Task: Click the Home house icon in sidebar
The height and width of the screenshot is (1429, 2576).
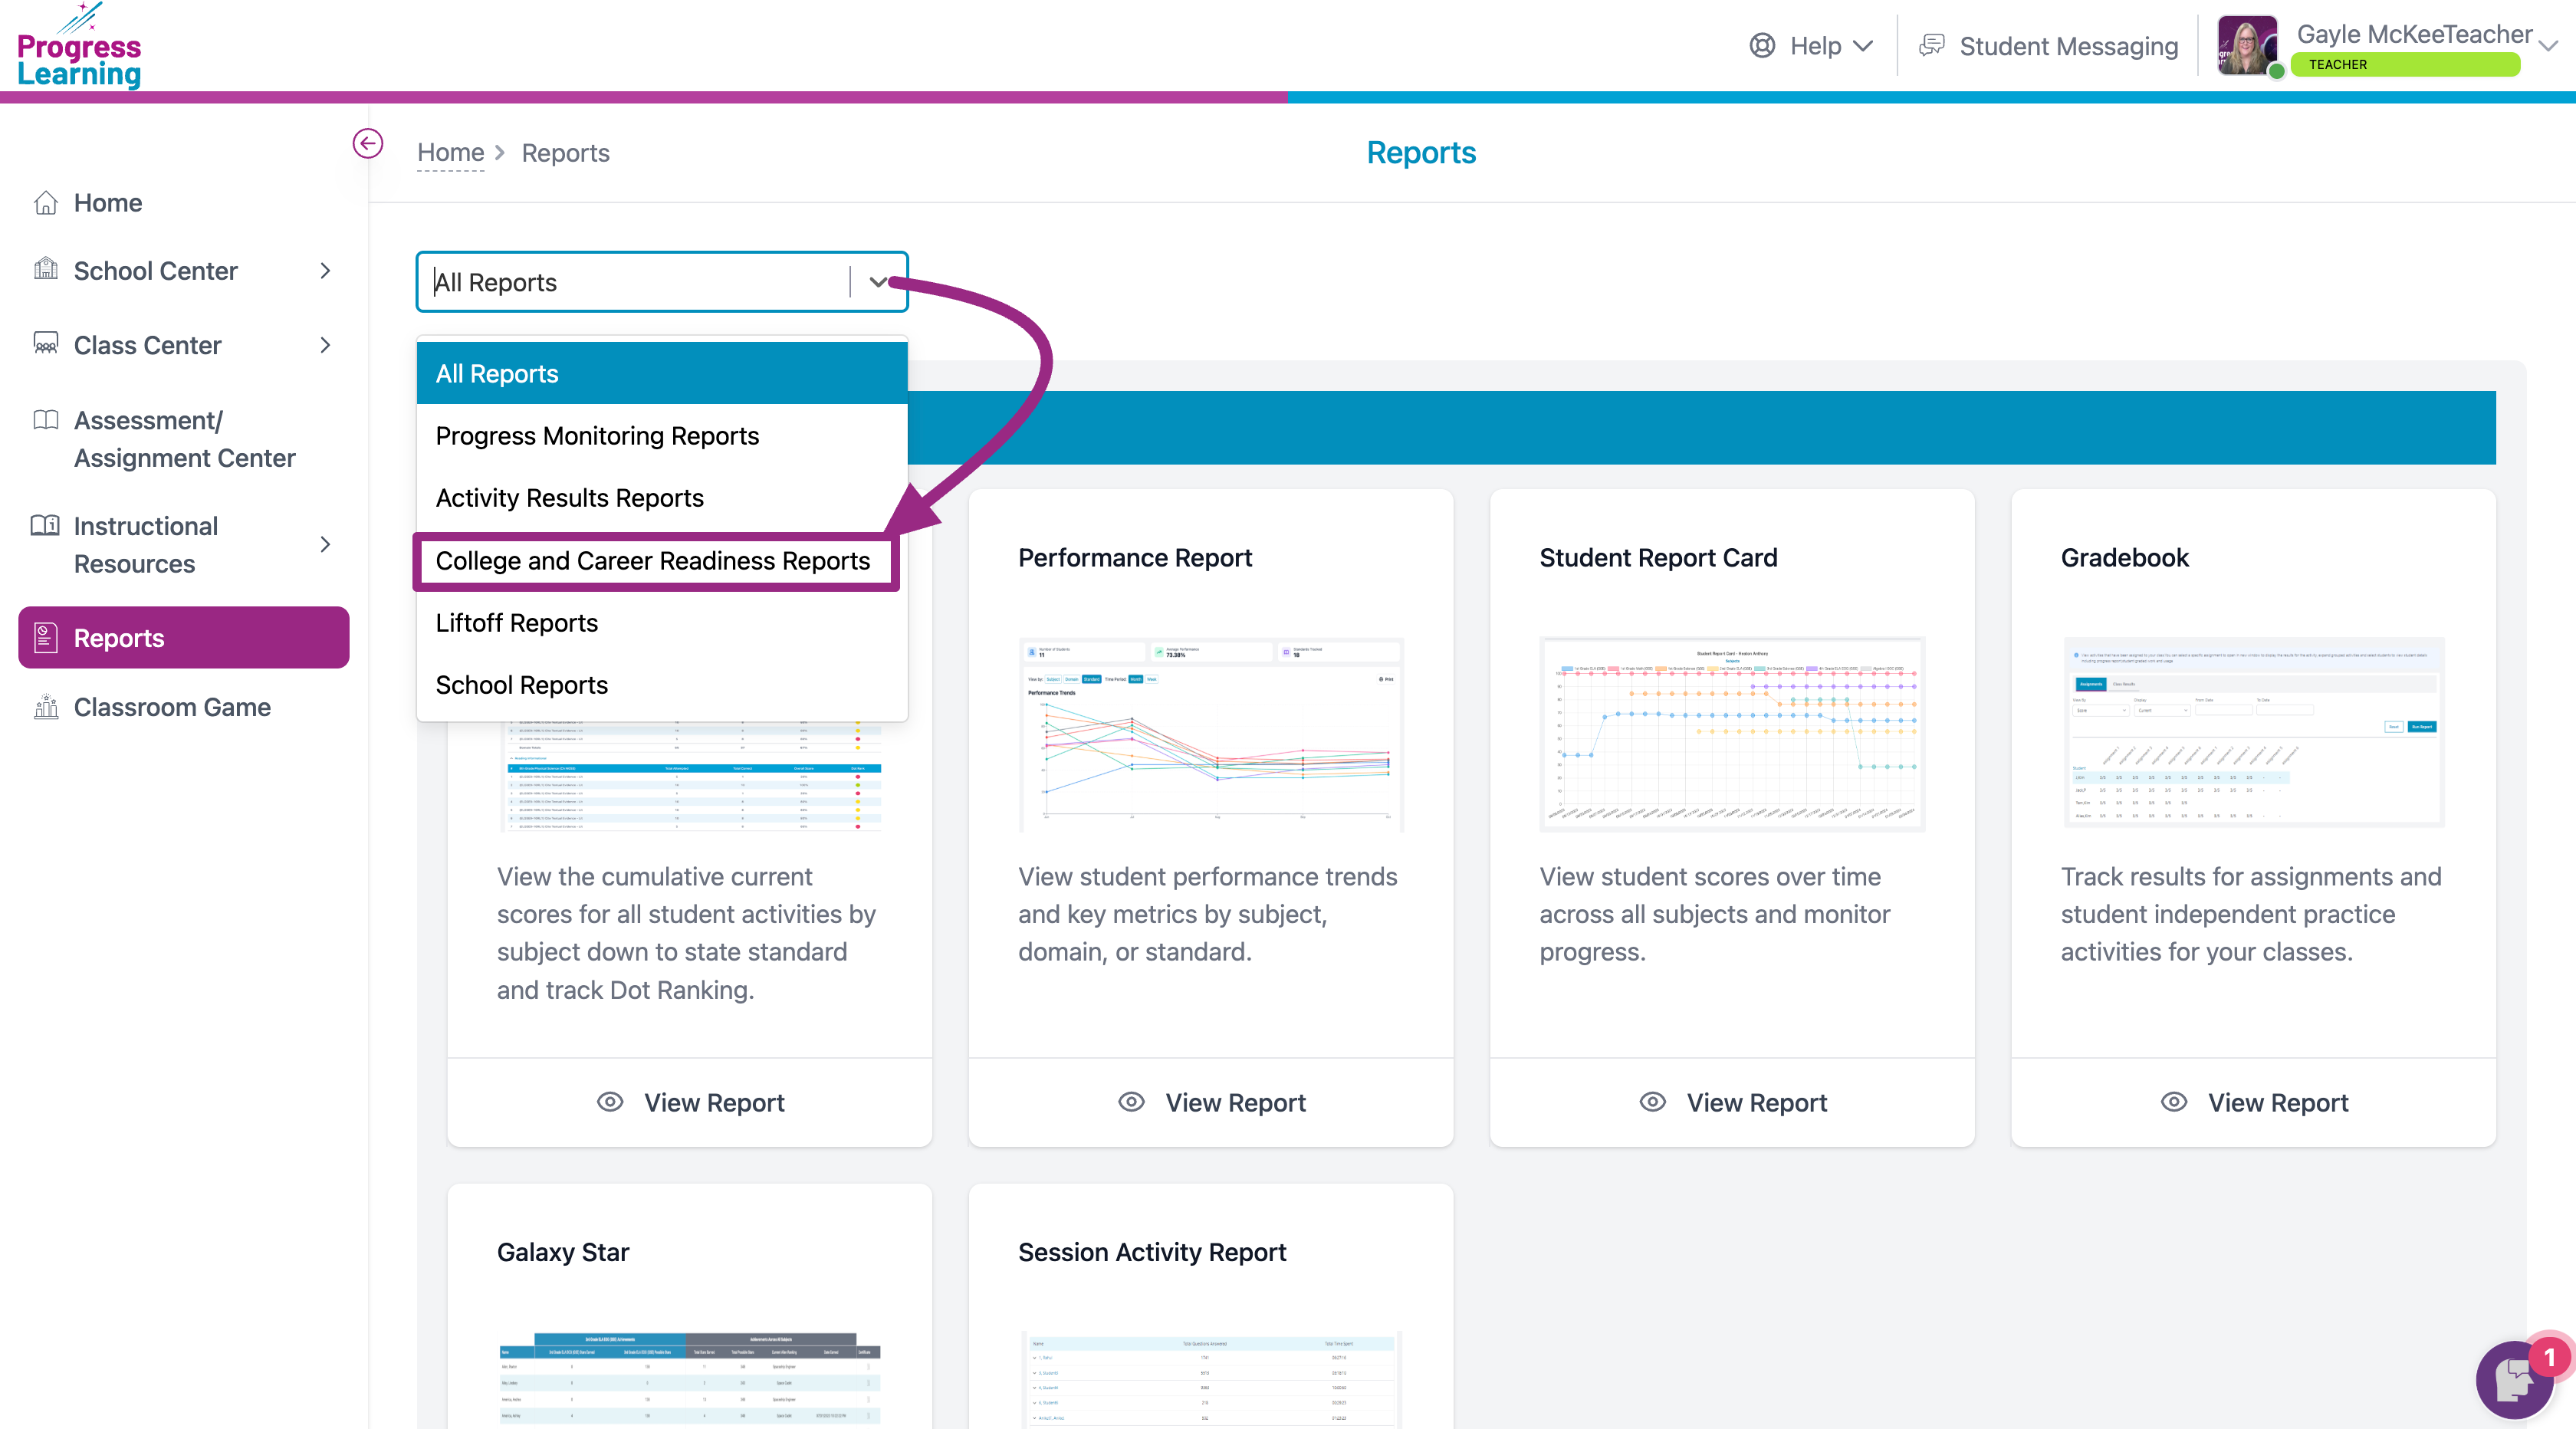Action: point(46,203)
